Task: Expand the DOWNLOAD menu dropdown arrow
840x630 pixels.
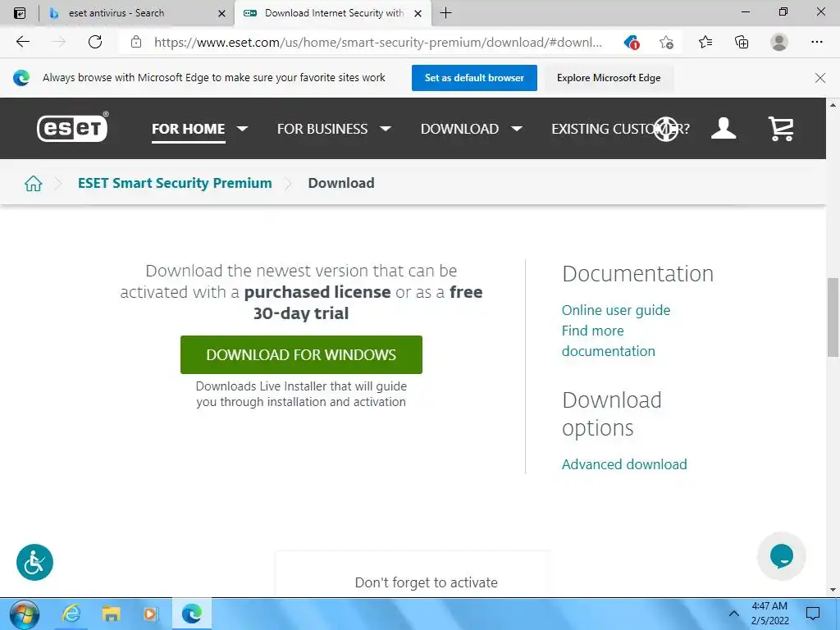Action: coord(517,129)
